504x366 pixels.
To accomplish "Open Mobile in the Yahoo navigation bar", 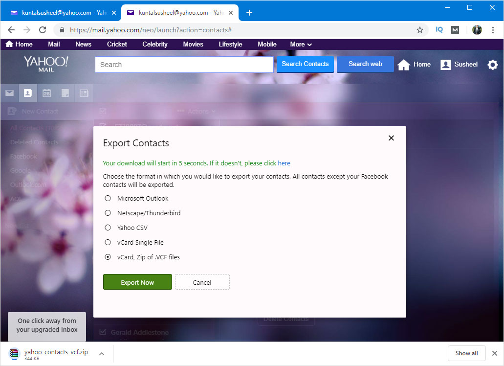I will coord(267,44).
